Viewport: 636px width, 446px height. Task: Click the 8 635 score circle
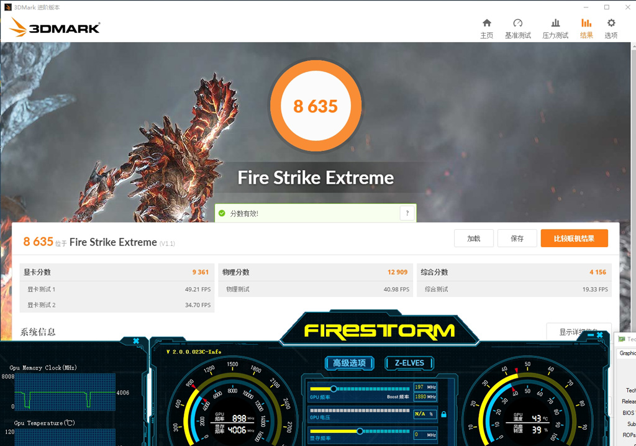(316, 106)
